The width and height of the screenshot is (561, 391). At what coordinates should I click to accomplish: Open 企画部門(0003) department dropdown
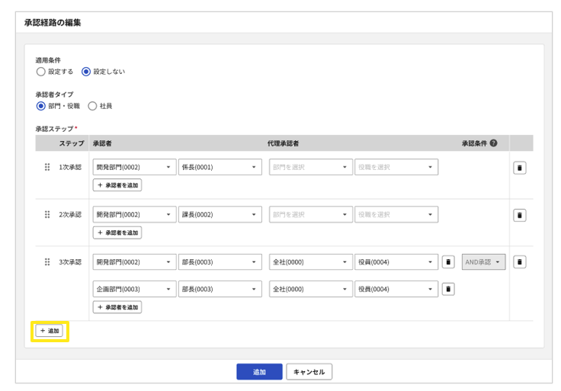[x=134, y=289]
